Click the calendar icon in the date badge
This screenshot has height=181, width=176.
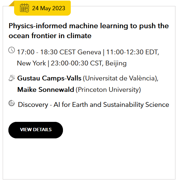click(x=25, y=8)
